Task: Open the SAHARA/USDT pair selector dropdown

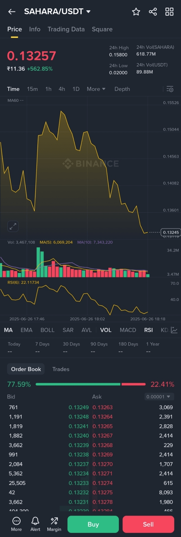Action: (57, 11)
